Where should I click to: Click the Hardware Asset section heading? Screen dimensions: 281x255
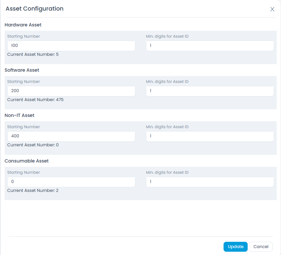click(x=23, y=25)
